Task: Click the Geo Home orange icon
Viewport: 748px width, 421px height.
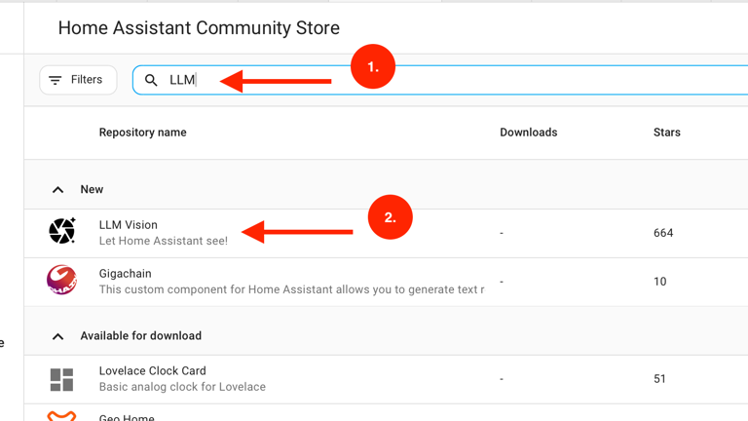Action: pyautogui.click(x=62, y=415)
